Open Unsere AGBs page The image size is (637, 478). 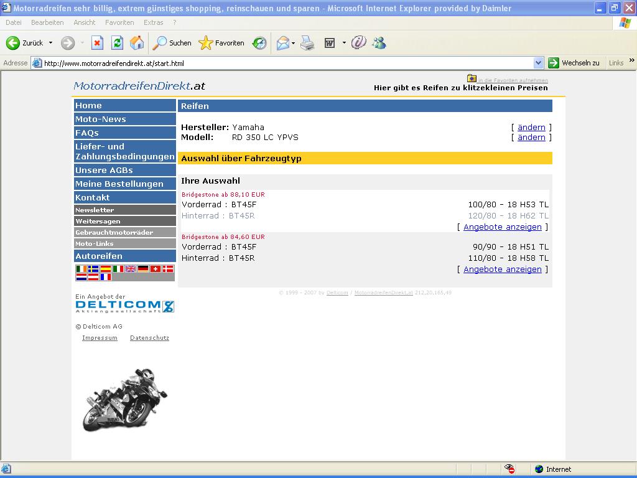[x=124, y=170]
